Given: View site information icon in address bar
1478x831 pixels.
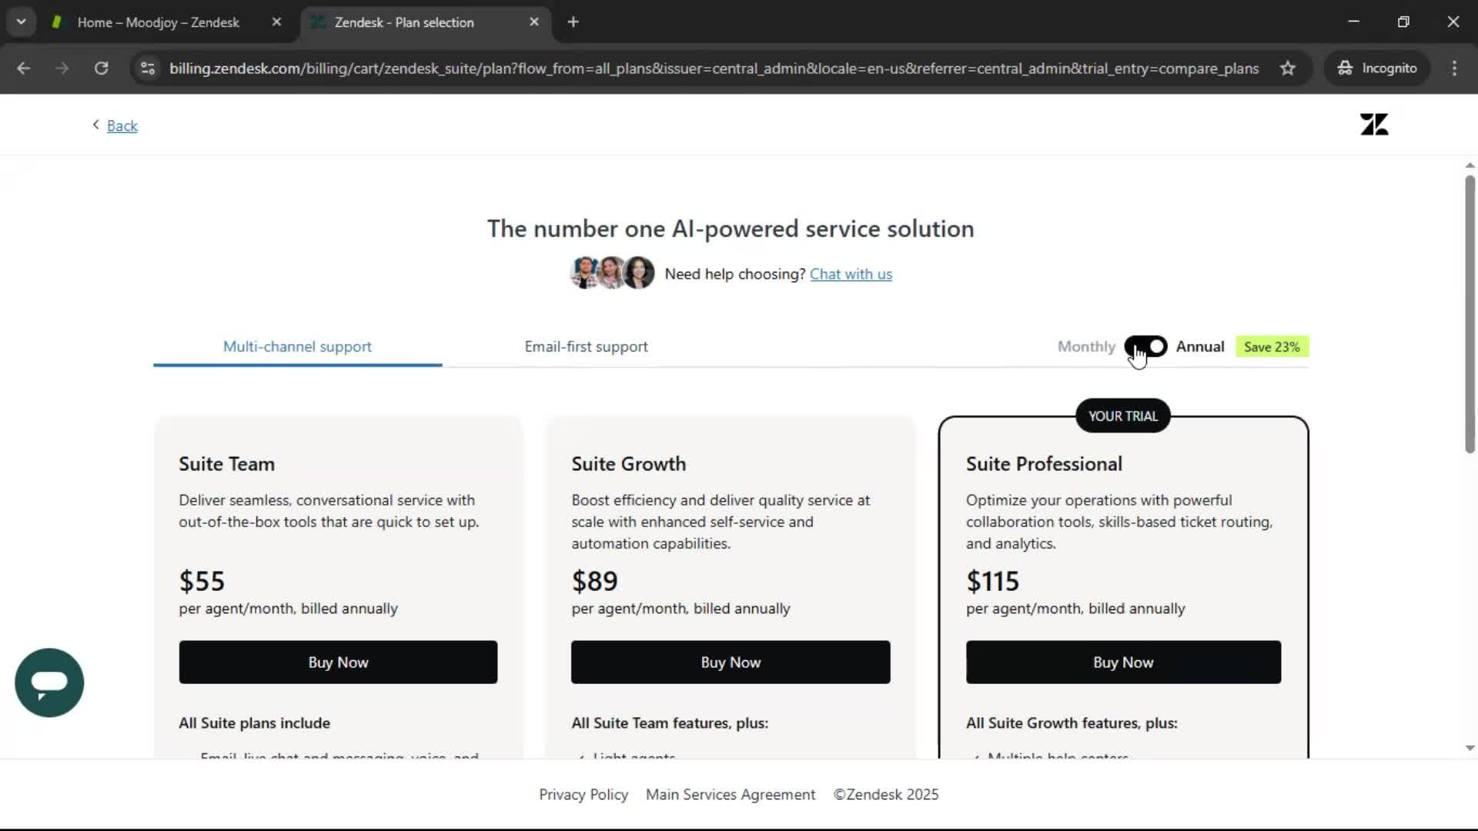Looking at the screenshot, I should [x=148, y=68].
